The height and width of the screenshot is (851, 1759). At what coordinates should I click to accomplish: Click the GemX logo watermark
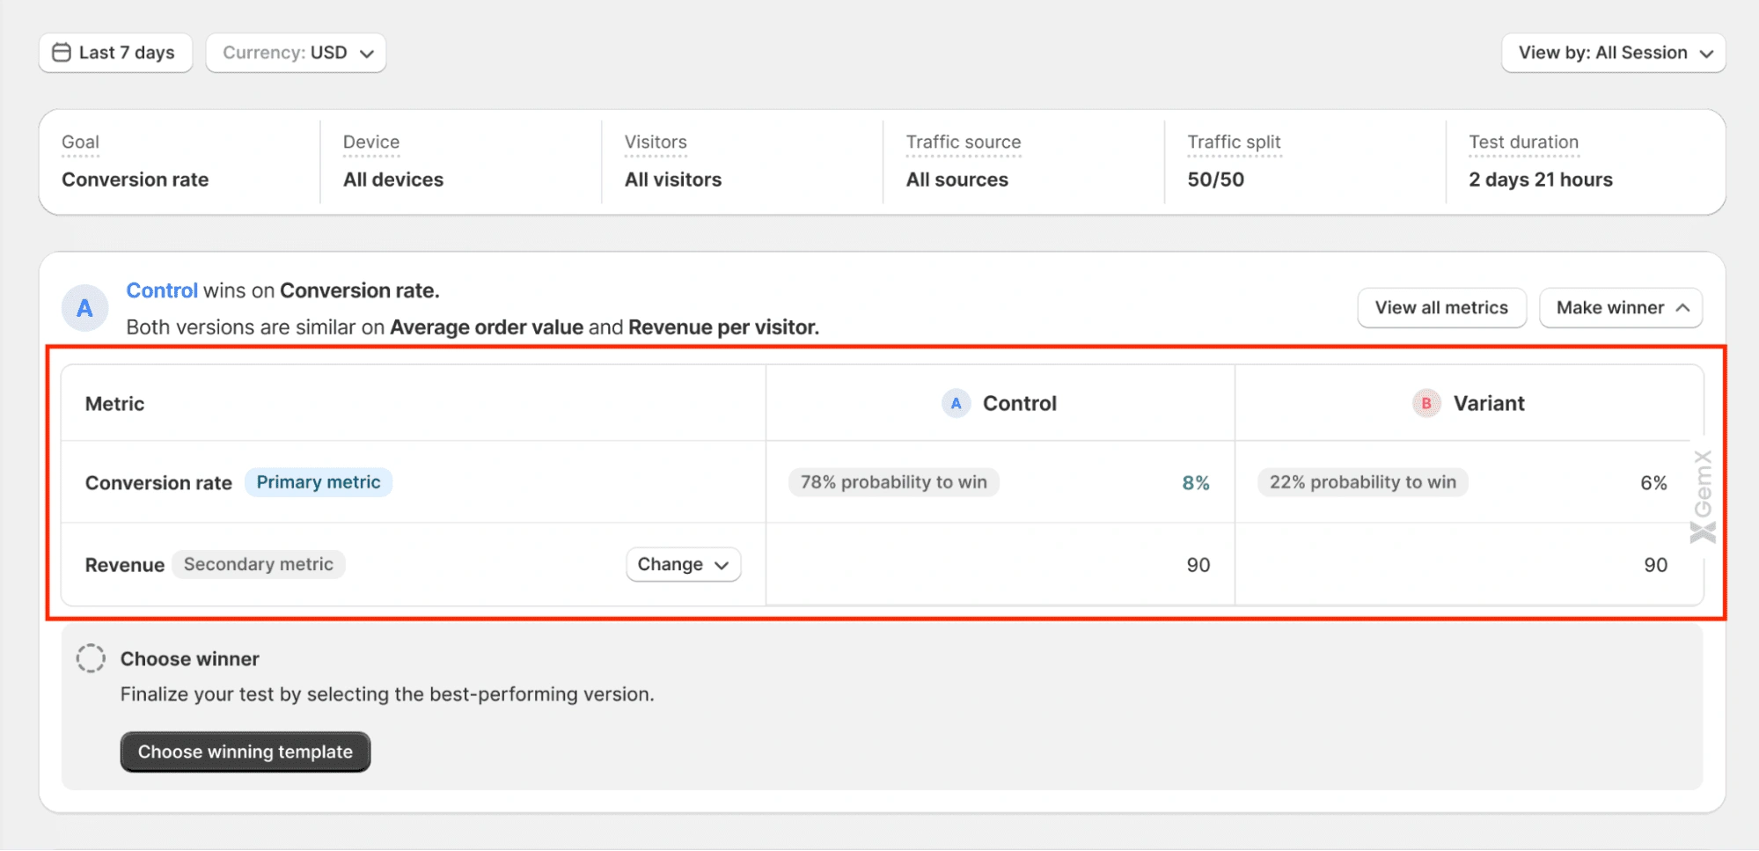pos(1703,496)
